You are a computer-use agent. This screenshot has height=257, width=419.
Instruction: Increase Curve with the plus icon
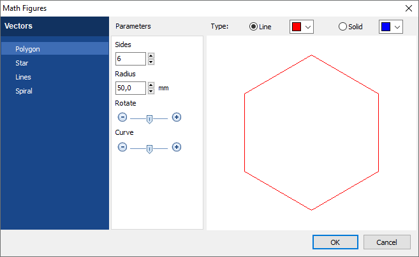[177, 147]
